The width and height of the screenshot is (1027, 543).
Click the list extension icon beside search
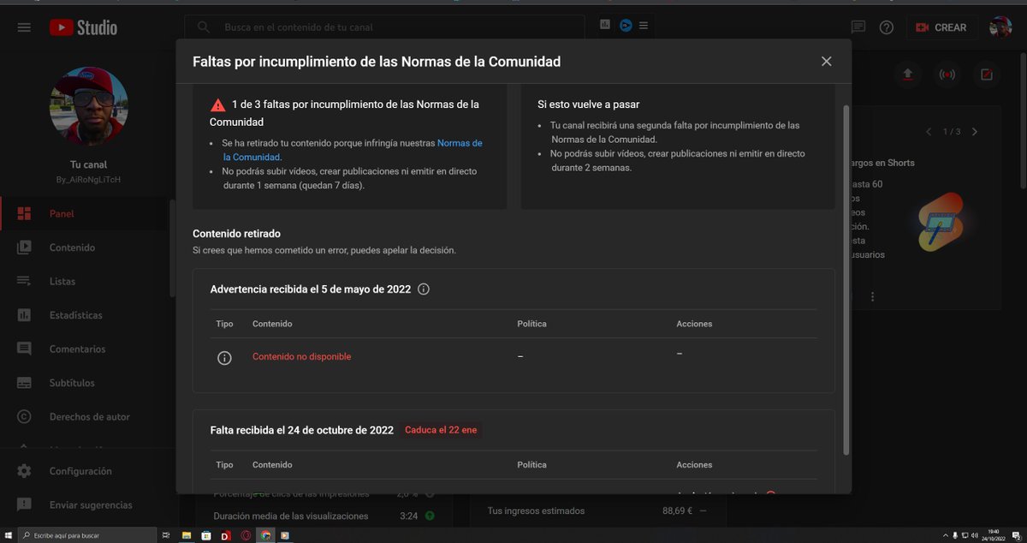pyautogui.click(x=644, y=26)
